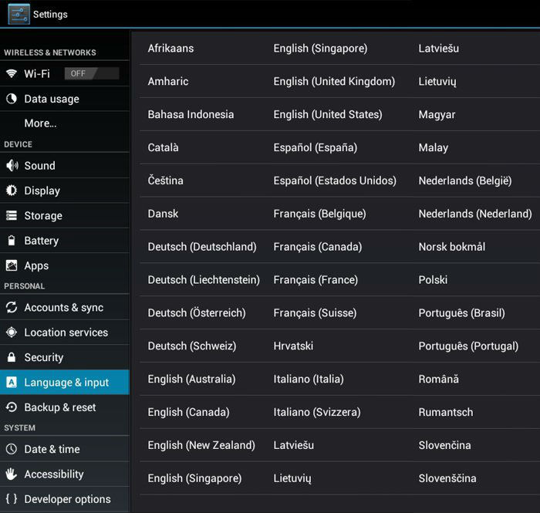
Task: Click the Settings app icon in title bar
Action: coord(19,14)
